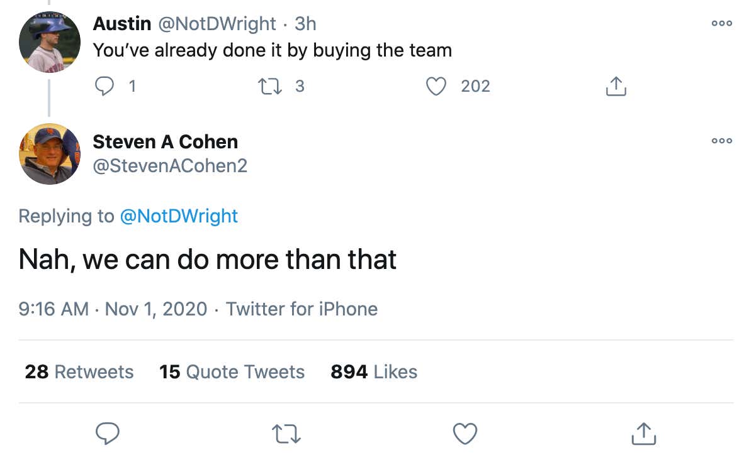Retweet Austin's tweet via its retweet icon
The height and width of the screenshot is (460, 744).
pyautogui.click(x=270, y=86)
